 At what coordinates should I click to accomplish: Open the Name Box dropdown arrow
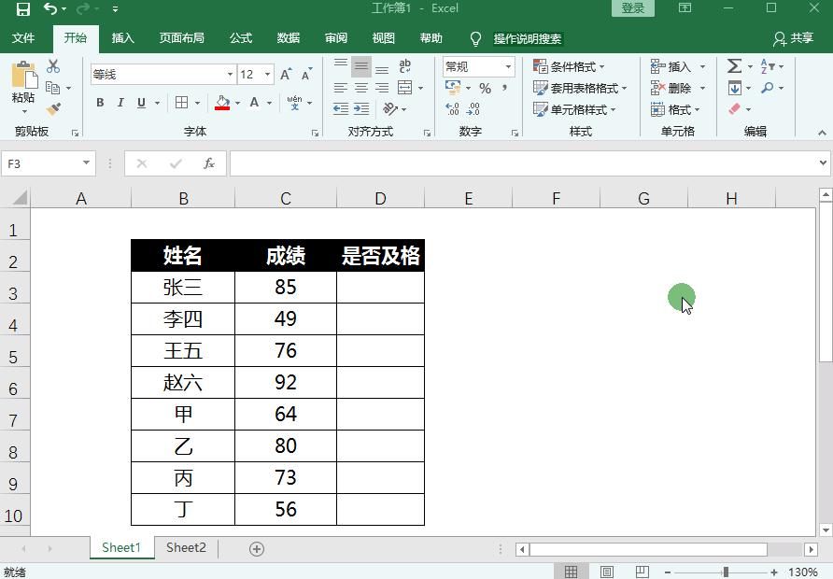click(86, 163)
